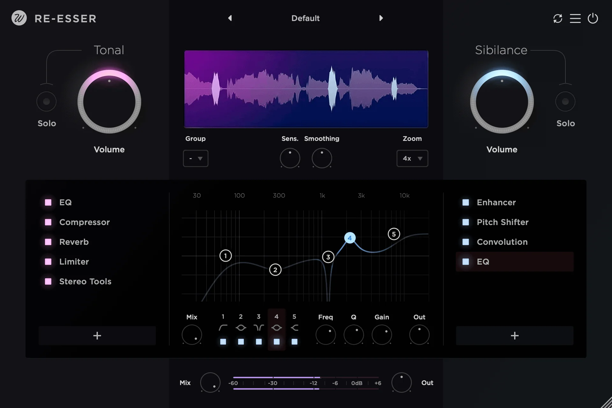Viewport: 612px width, 408px height.
Task: Go to next preset arrow
Action: pos(381,18)
